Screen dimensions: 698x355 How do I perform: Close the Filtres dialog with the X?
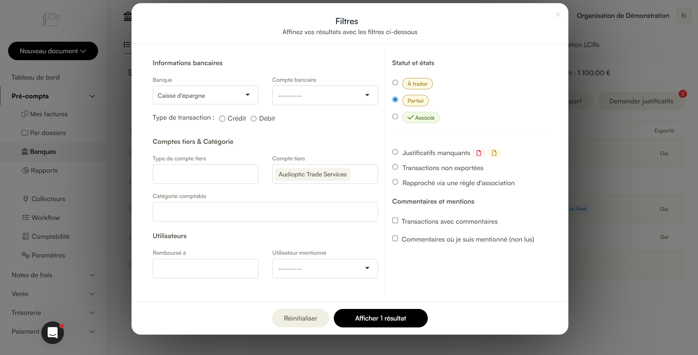tap(558, 15)
